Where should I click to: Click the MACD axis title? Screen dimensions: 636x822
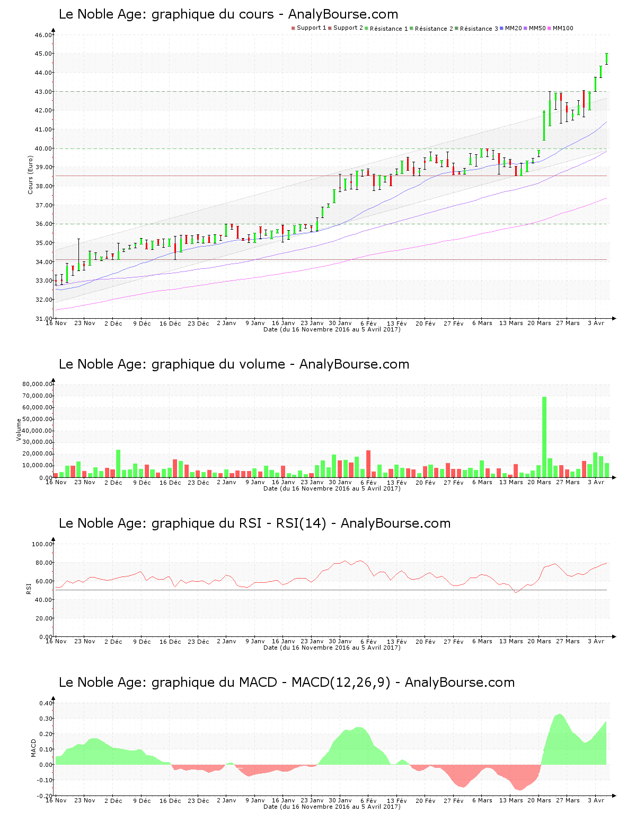click(x=34, y=748)
